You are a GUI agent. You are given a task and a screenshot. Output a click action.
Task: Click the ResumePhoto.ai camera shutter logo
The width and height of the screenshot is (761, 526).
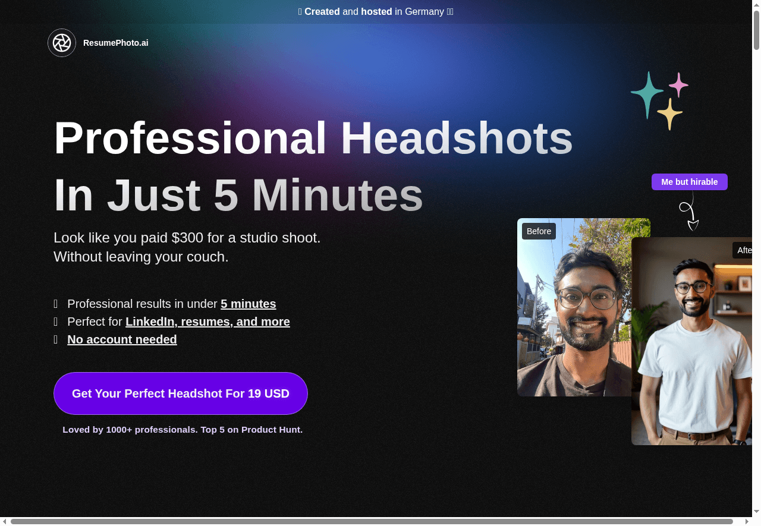tap(62, 43)
